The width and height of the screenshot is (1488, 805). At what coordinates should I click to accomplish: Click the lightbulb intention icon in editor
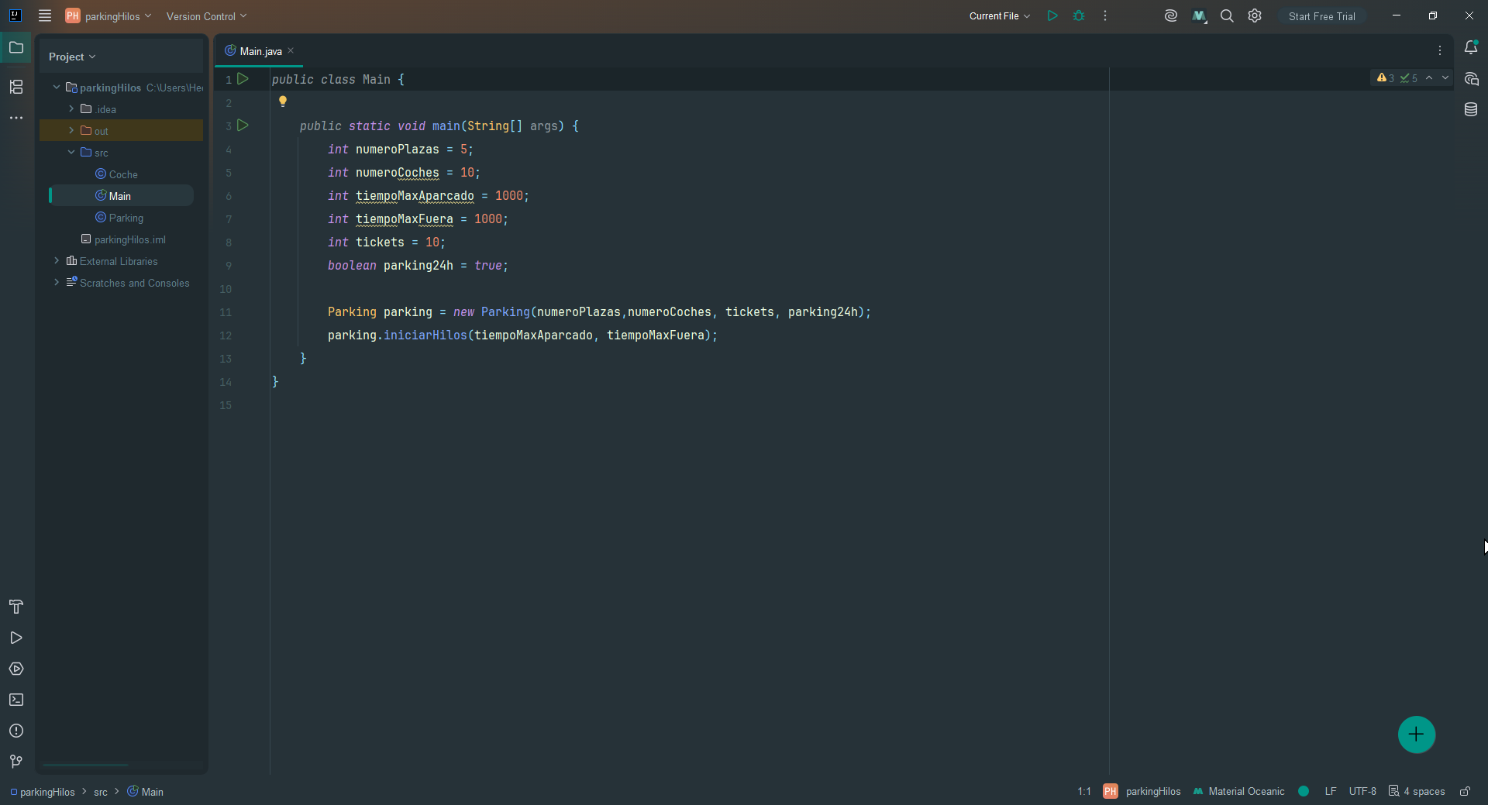click(283, 101)
